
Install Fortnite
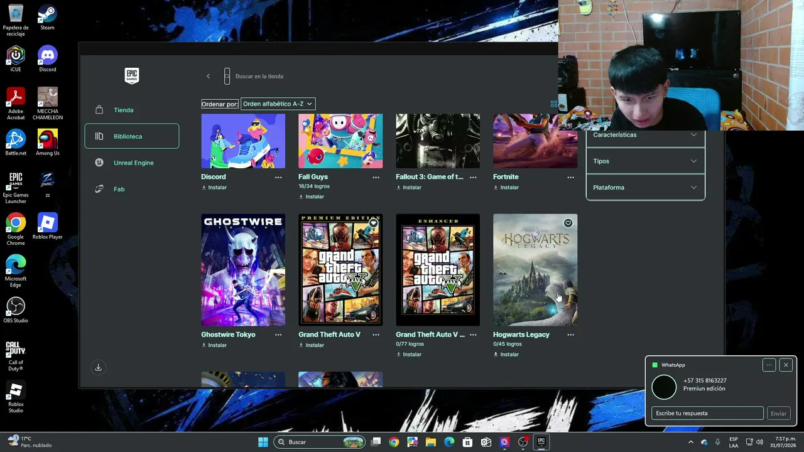506,188
